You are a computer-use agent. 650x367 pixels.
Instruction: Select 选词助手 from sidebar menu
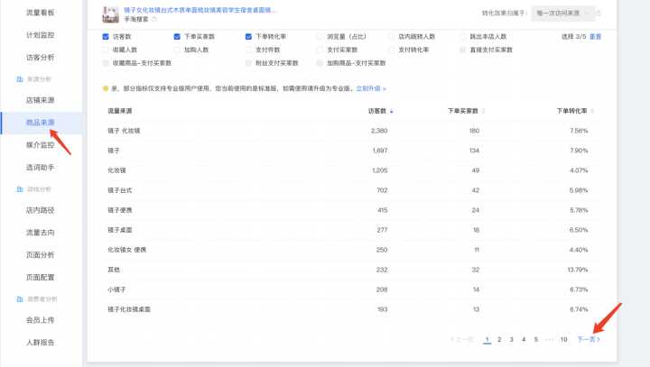(41, 167)
